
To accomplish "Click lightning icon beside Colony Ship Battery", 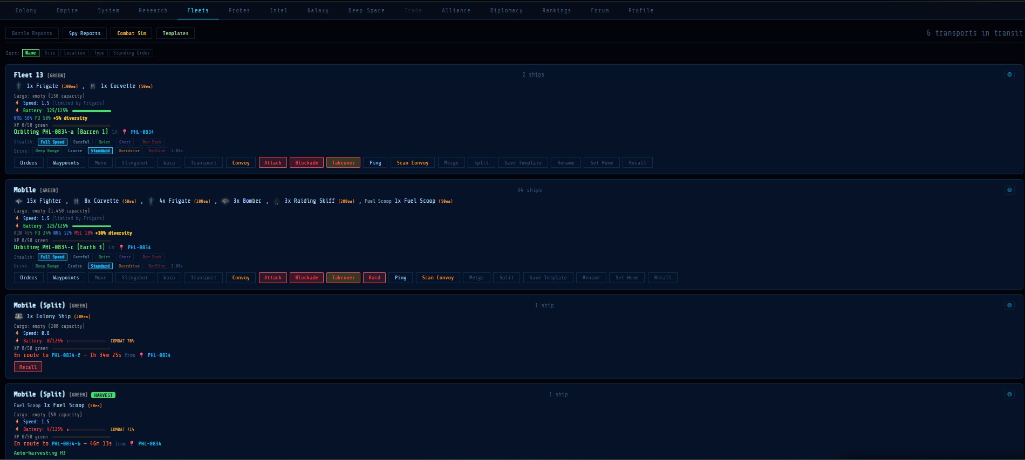I will pyautogui.click(x=17, y=341).
